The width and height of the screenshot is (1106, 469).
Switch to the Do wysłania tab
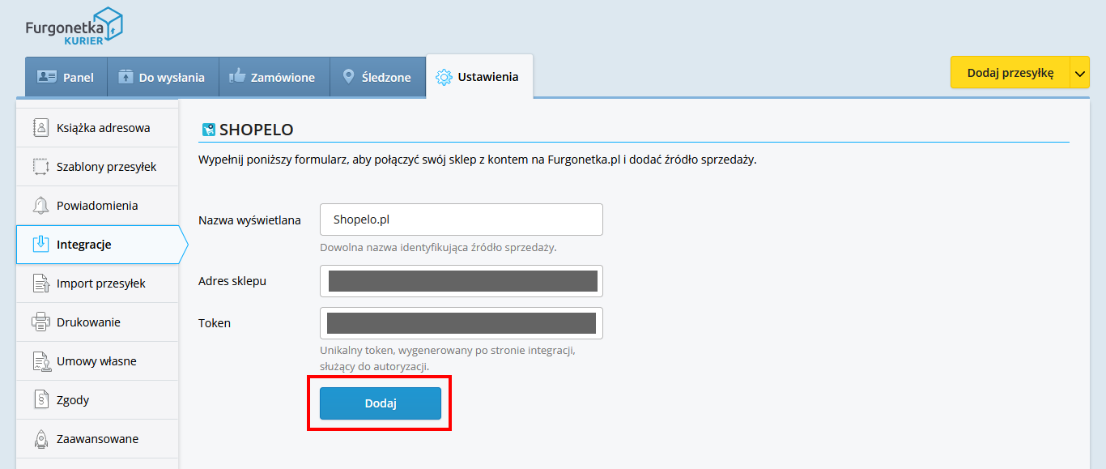(162, 77)
